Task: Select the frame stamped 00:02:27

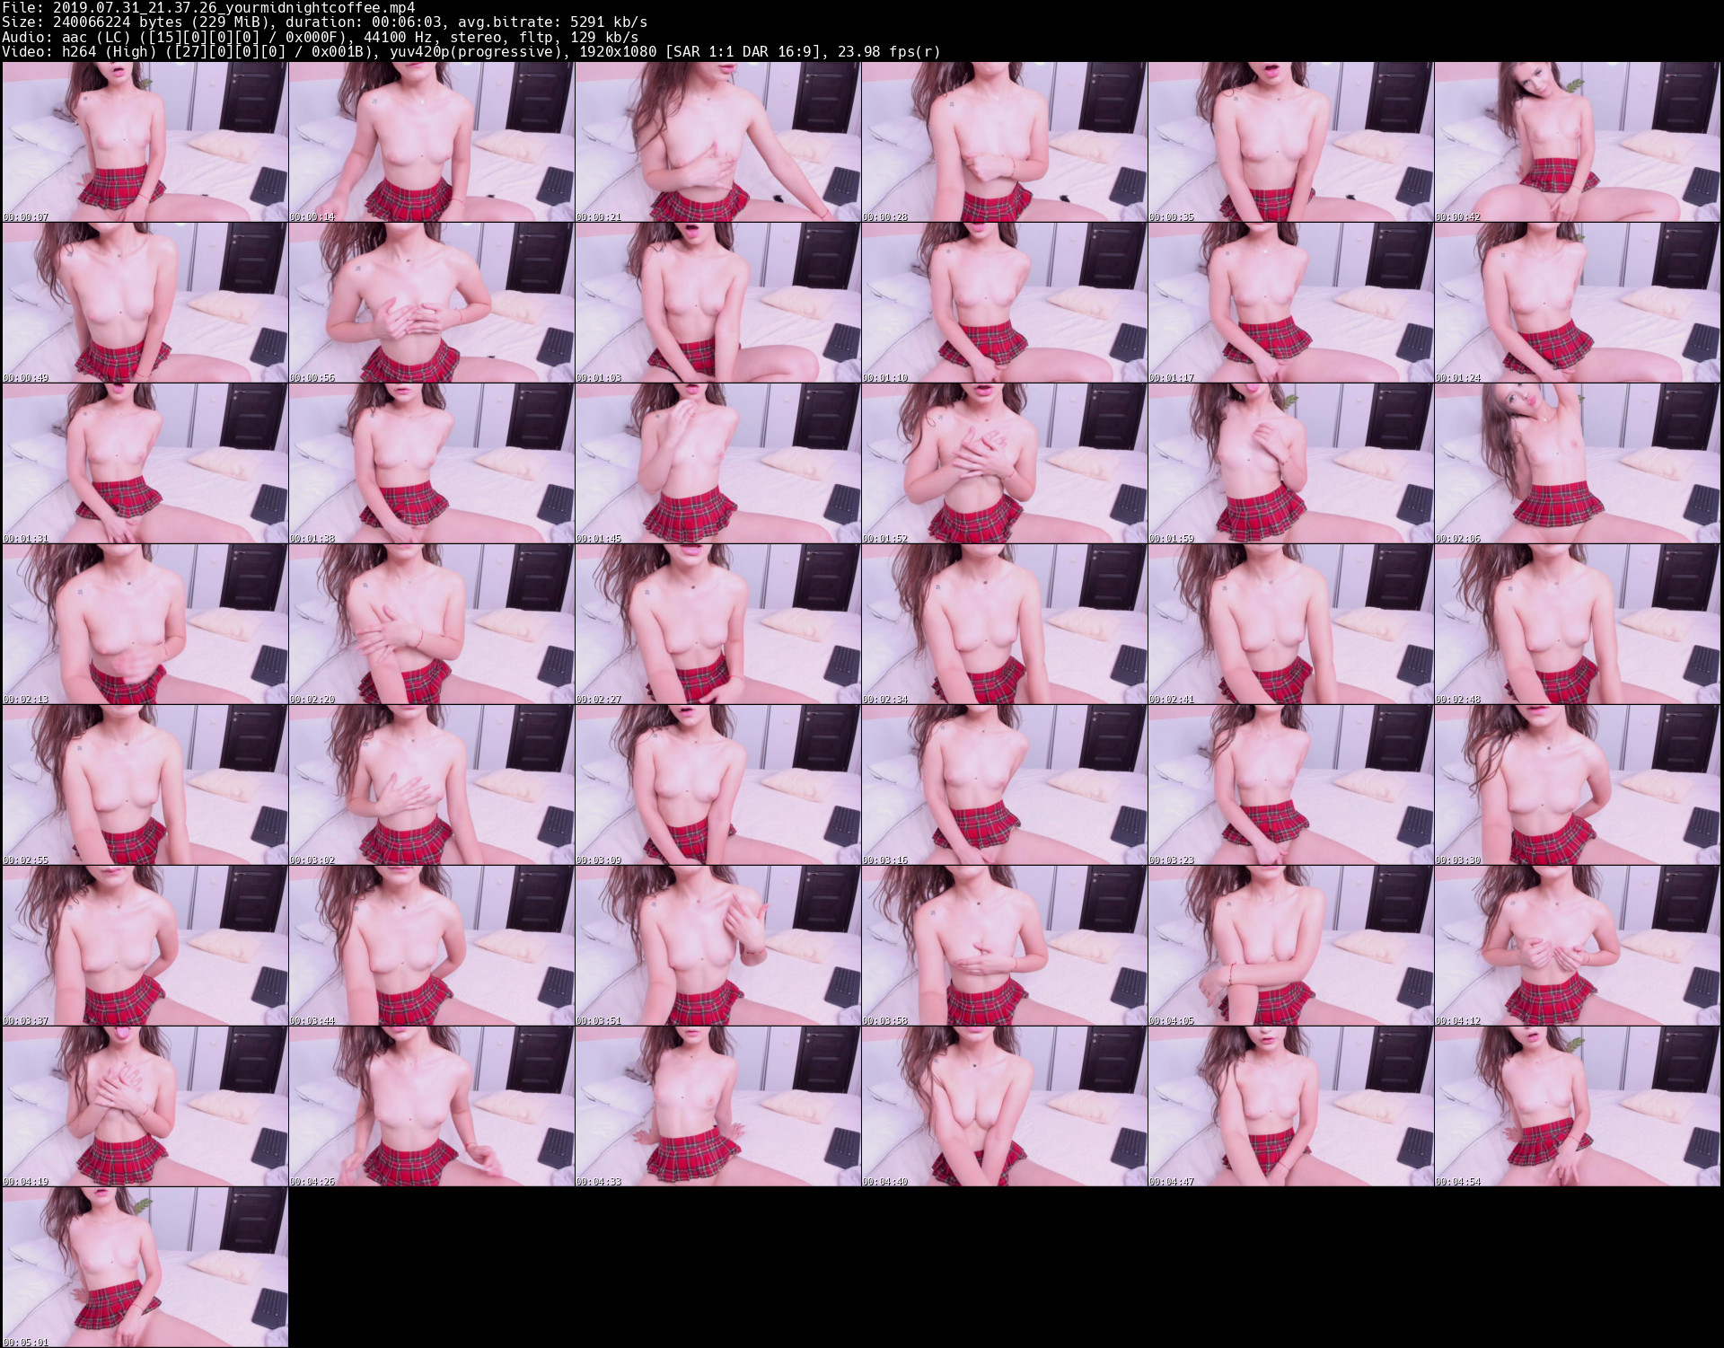Action: 718,624
